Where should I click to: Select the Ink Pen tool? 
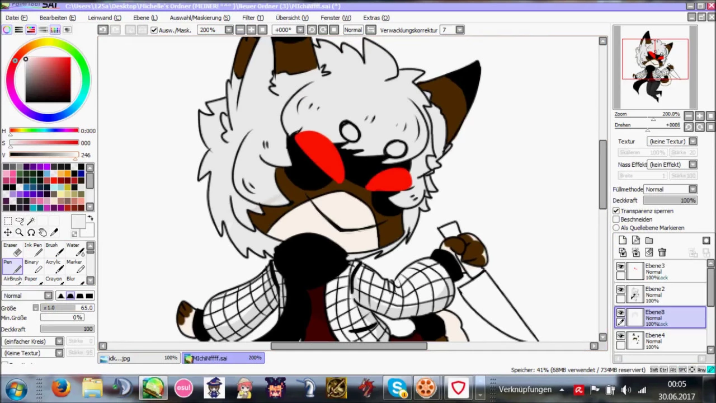click(x=33, y=249)
